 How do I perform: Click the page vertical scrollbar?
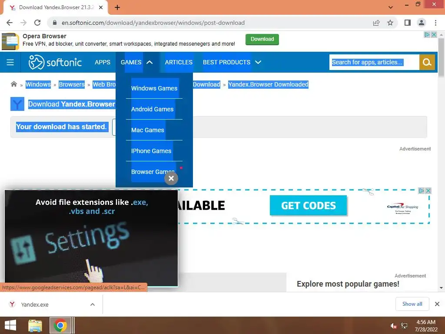pos(441,57)
